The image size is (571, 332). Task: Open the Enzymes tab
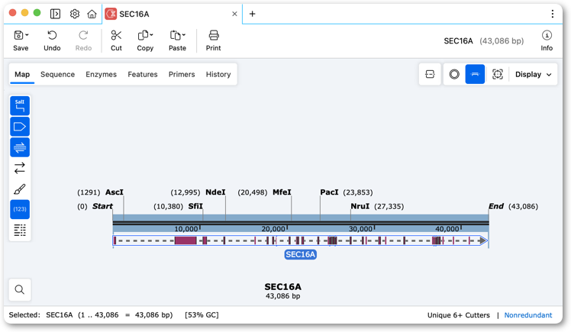click(102, 74)
